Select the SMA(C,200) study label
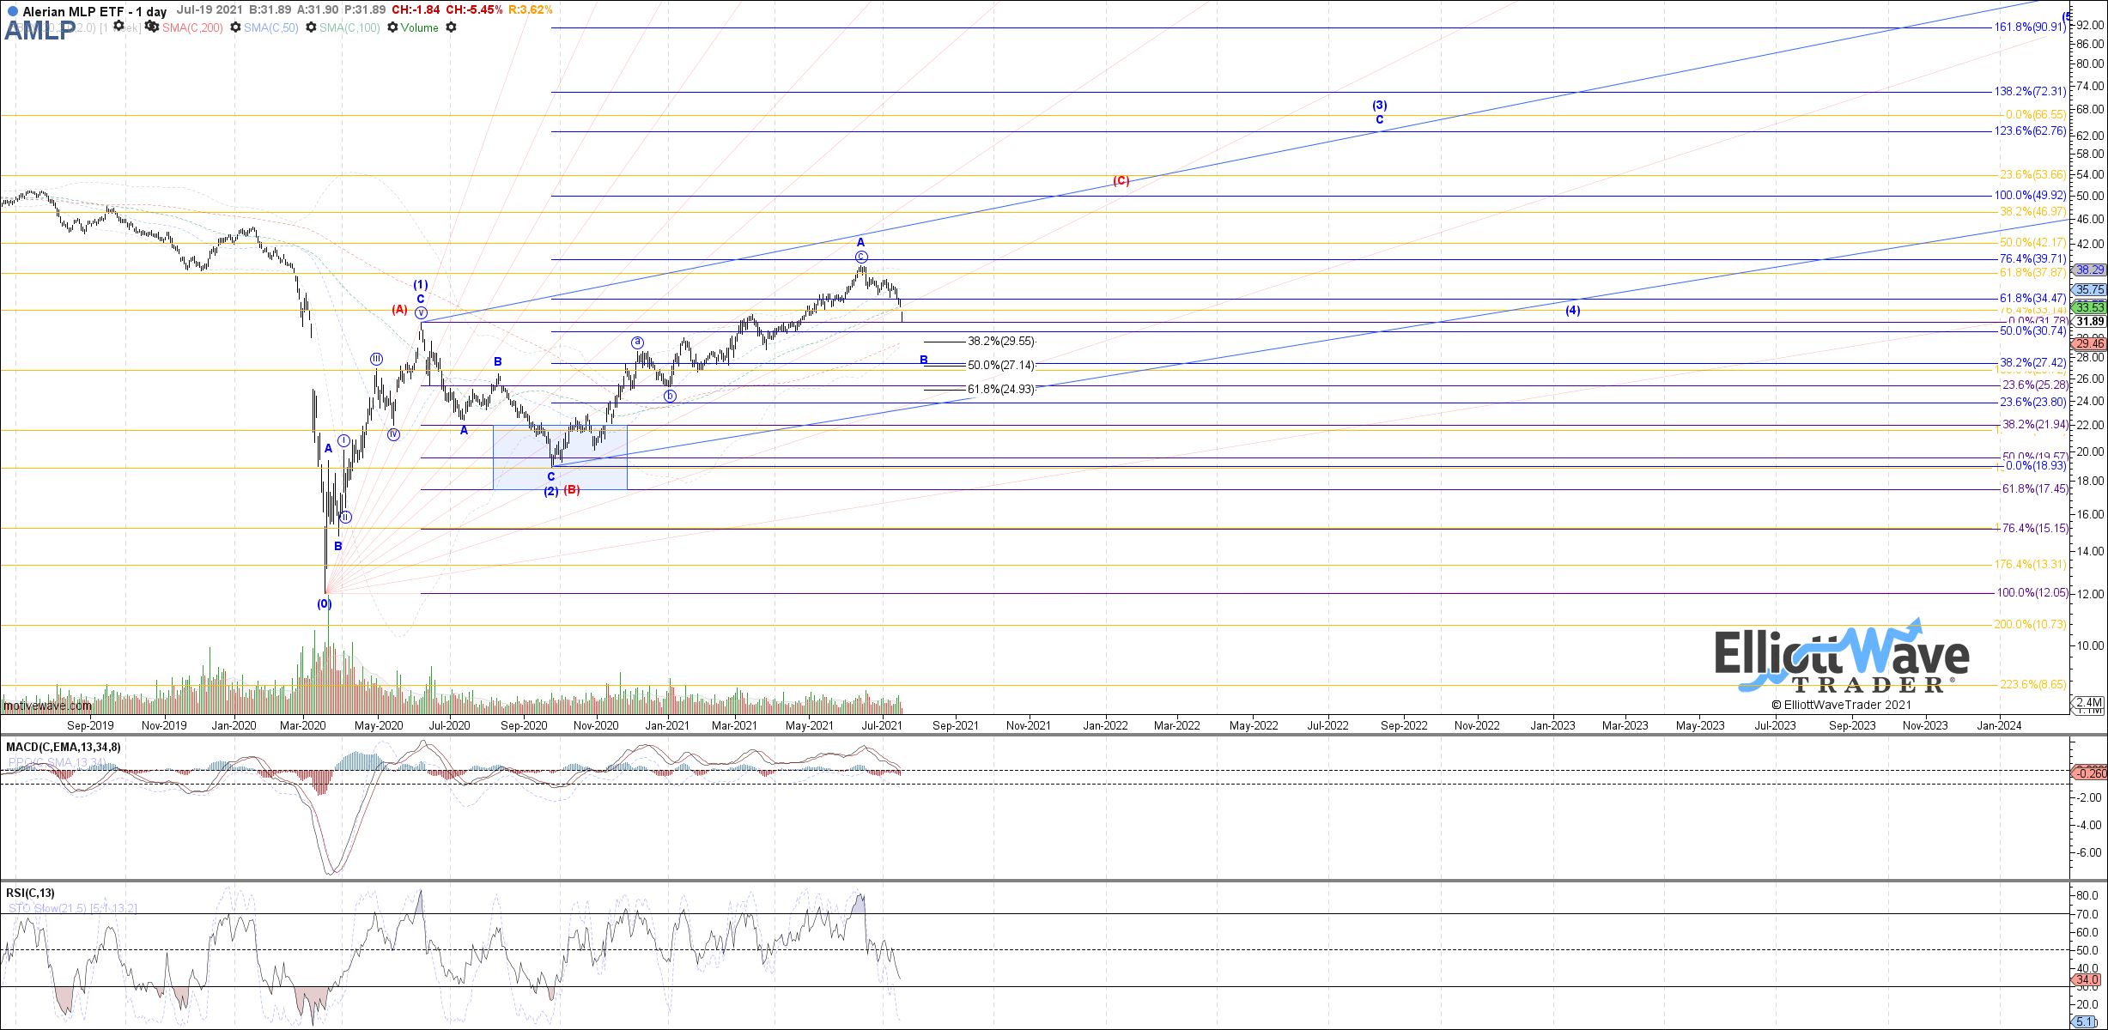 click(x=192, y=27)
